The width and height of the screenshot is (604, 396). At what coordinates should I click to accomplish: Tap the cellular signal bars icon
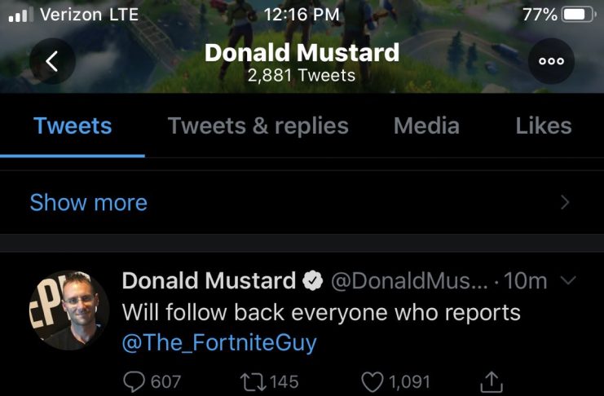[20, 15]
